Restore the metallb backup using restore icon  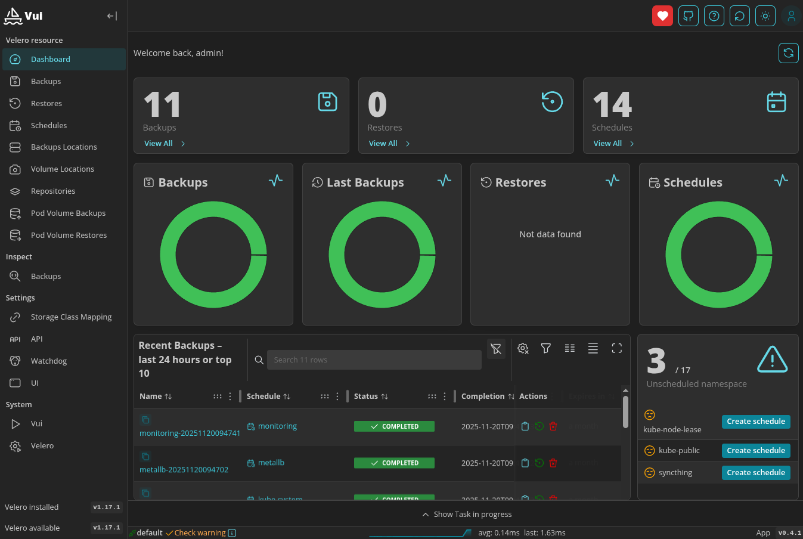(539, 463)
